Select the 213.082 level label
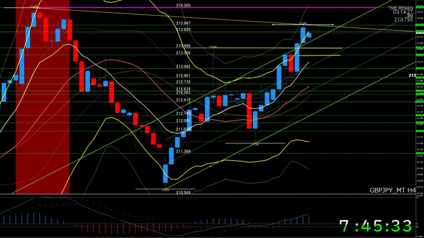This screenshot has height=238, width=424. coord(183,67)
